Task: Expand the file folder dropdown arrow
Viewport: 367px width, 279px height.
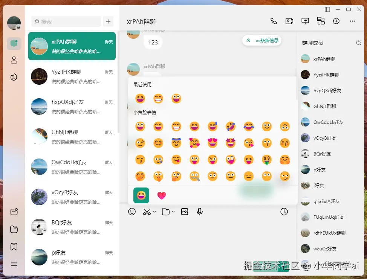Action: click(x=173, y=212)
